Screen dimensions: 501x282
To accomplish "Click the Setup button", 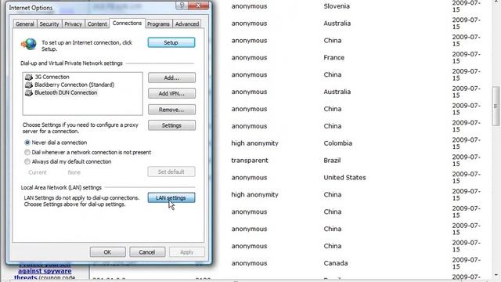I will click(171, 42).
